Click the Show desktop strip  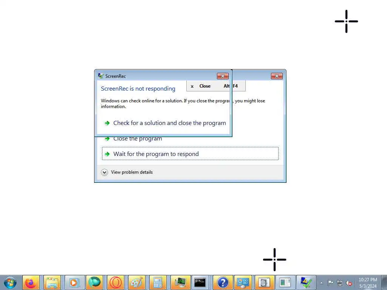coord(384,282)
